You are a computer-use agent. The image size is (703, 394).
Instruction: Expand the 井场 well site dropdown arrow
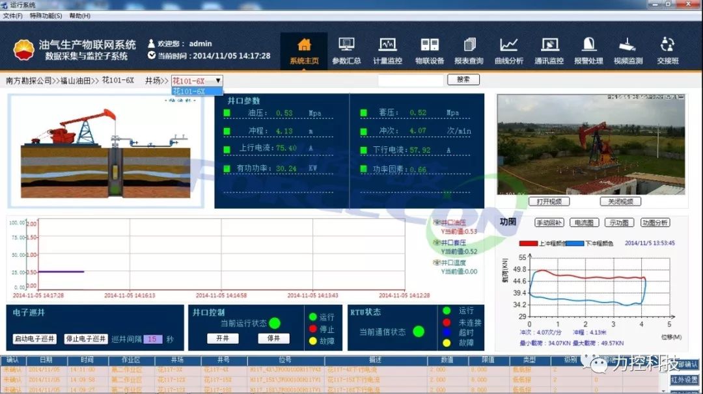(218, 81)
